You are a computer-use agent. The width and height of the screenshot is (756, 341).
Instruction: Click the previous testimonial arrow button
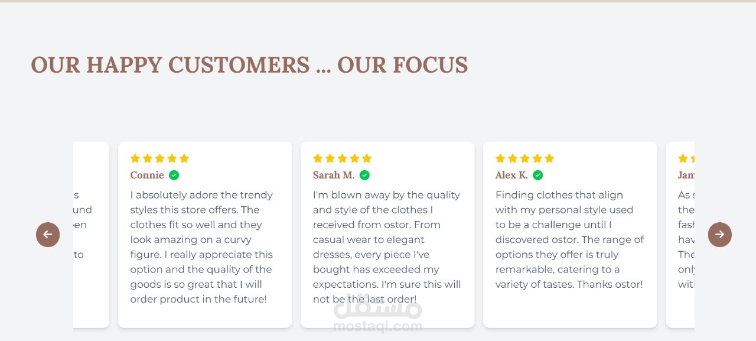click(x=48, y=235)
